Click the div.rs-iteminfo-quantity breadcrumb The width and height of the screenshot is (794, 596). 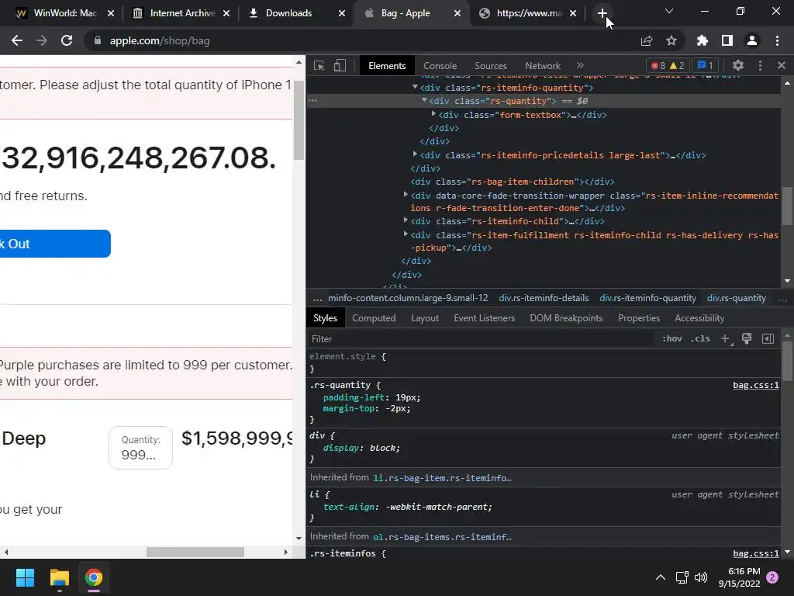[x=647, y=298]
